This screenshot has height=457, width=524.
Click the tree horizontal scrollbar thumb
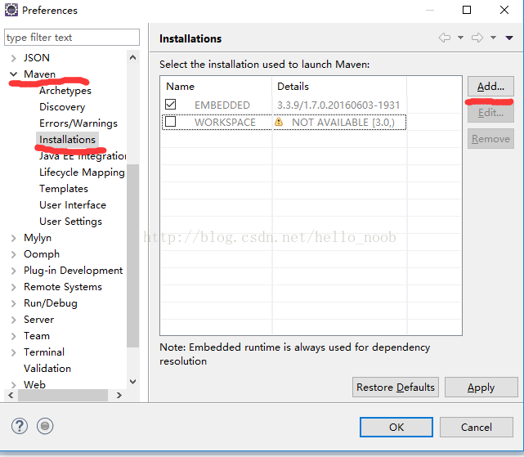pyautogui.click(x=63, y=395)
